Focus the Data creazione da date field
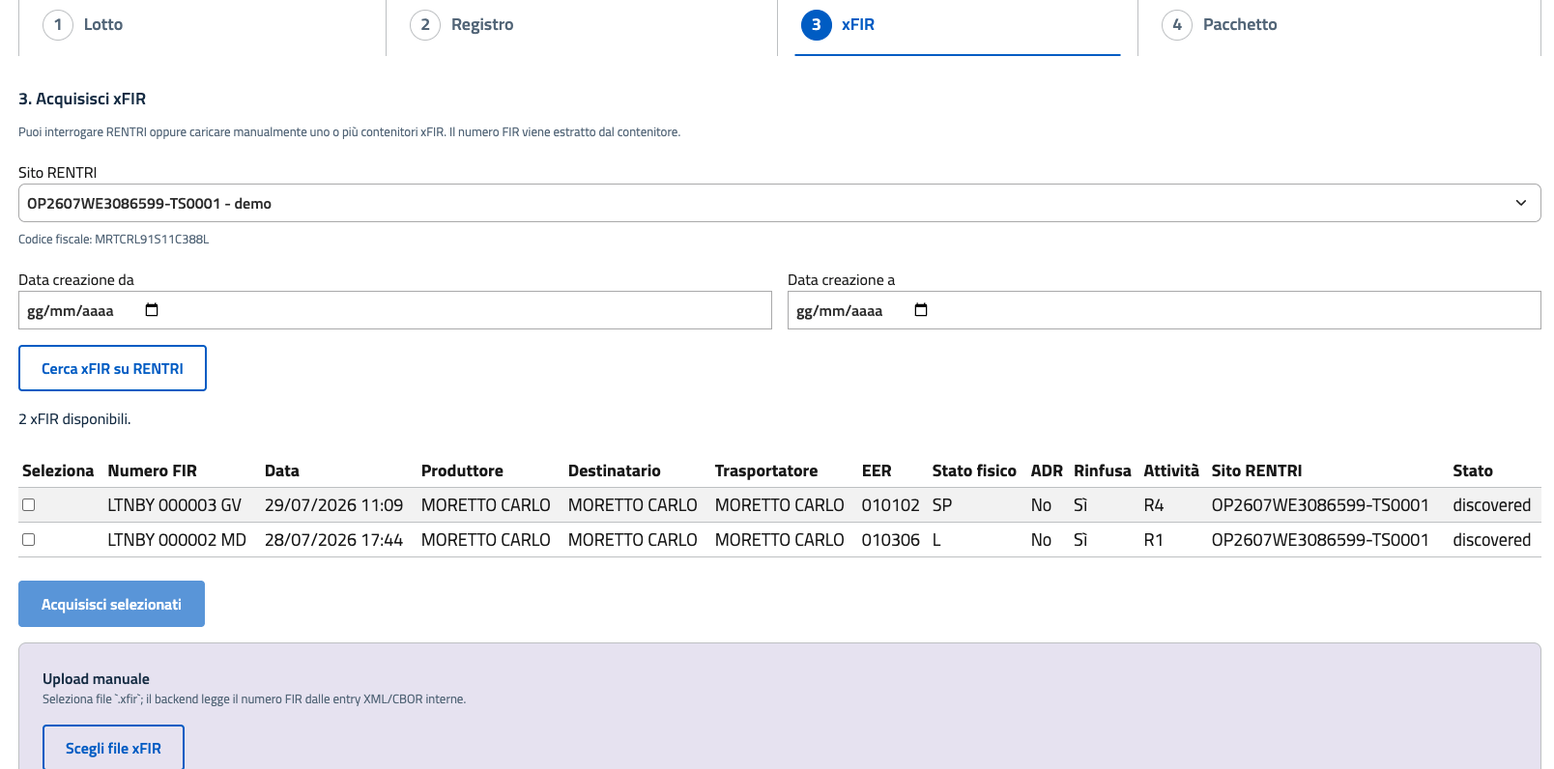Screen dimensions: 1554x769 point(394,310)
